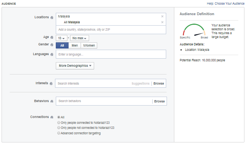The image size is (246, 144).
Task: Click the Enter a language input field
Action: (x=111, y=54)
